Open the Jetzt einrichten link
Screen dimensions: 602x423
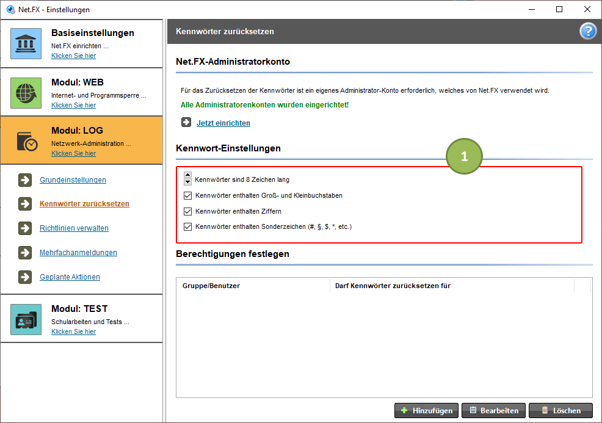223,123
